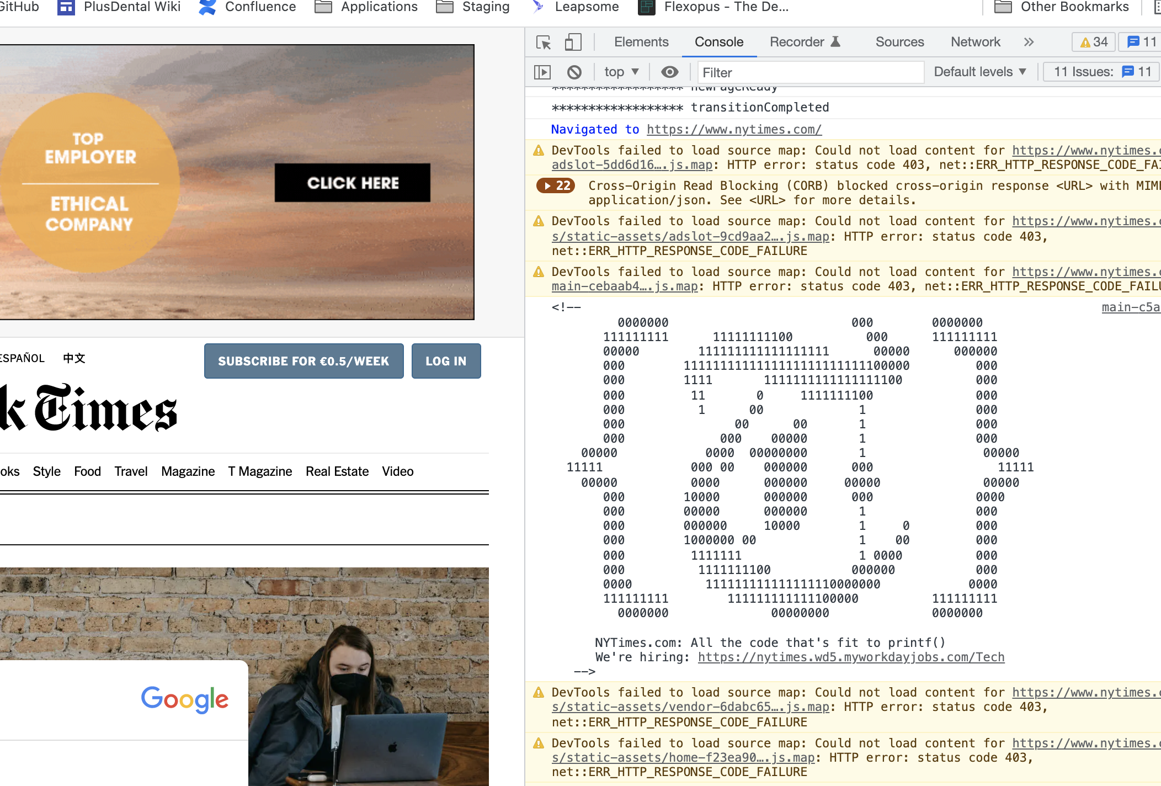The width and height of the screenshot is (1161, 786).
Task: Open the Video section
Action: [x=397, y=471]
